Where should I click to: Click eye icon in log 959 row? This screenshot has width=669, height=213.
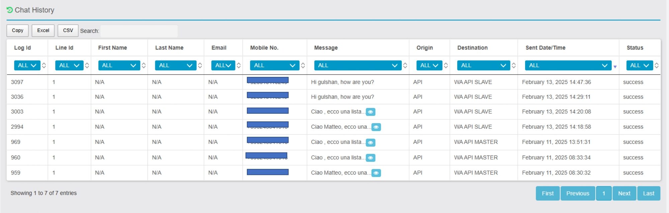376,173
